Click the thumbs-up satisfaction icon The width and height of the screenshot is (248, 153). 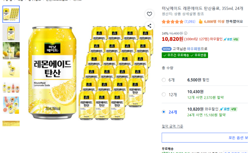(200, 21)
